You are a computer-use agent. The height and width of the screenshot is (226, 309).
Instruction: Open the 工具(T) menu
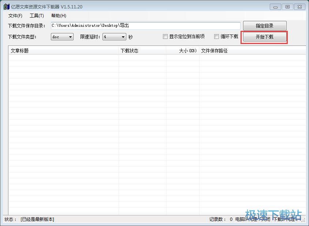coord(37,16)
